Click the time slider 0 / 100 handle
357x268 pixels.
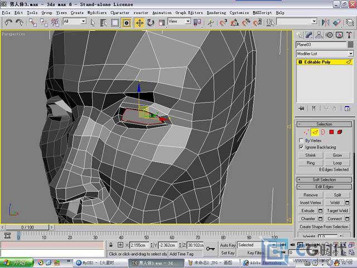(x=27, y=227)
